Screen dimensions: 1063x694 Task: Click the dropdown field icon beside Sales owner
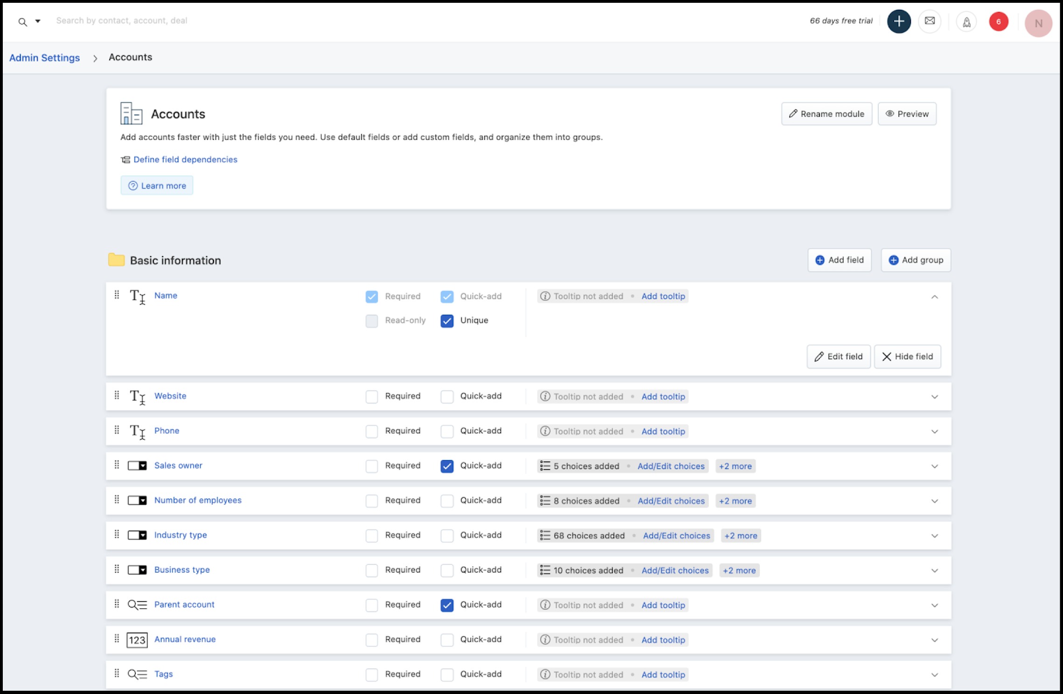pyautogui.click(x=137, y=466)
